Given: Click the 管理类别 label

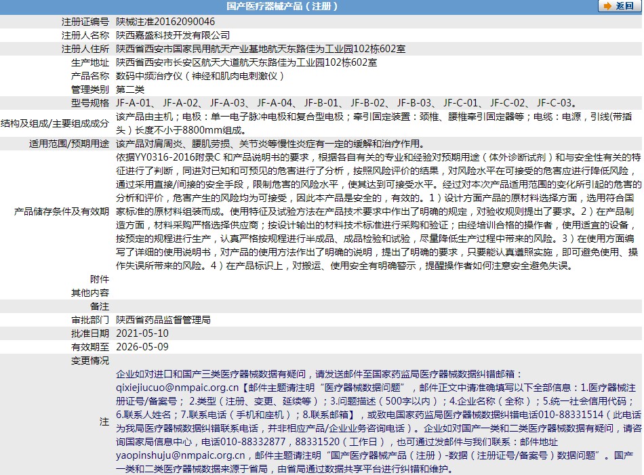Looking at the screenshot, I should [x=90, y=89].
